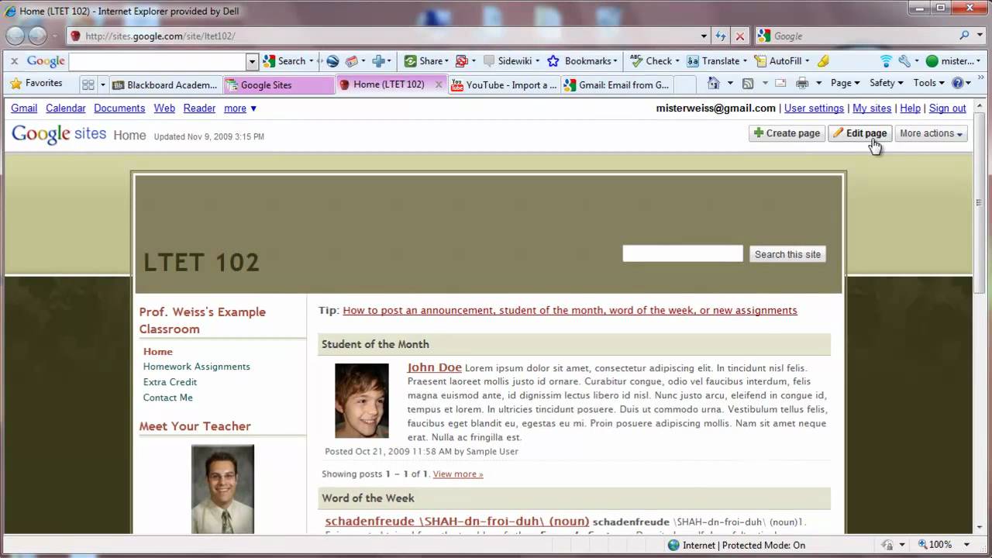Click the View more » link
992x558 pixels.
[458, 474]
